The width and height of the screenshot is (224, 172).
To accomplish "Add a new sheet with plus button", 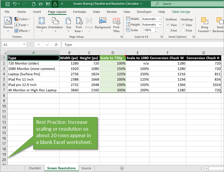I will coord(122,168).
